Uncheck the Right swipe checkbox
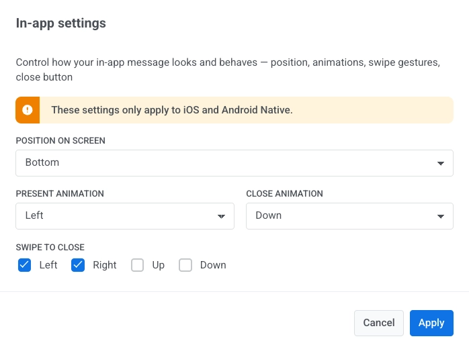The height and width of the screenshot is (353, 469). pos(78,265)
